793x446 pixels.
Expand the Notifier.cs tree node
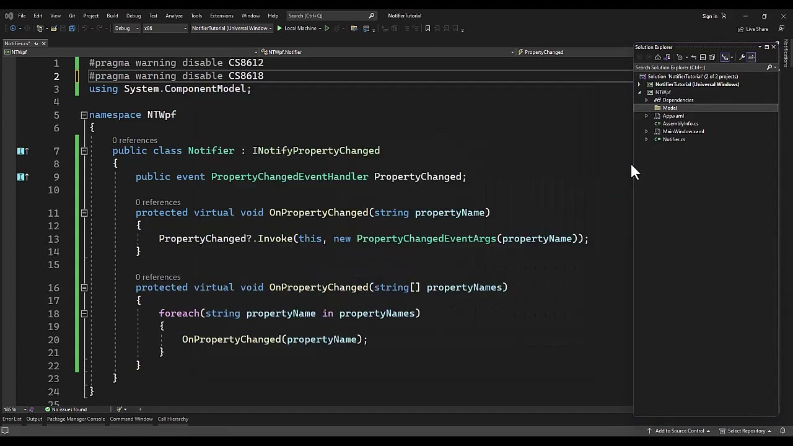(x=647, y=139)
